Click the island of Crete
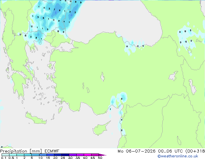The width and height of the screenshot is (205, 159). (36, 119)
